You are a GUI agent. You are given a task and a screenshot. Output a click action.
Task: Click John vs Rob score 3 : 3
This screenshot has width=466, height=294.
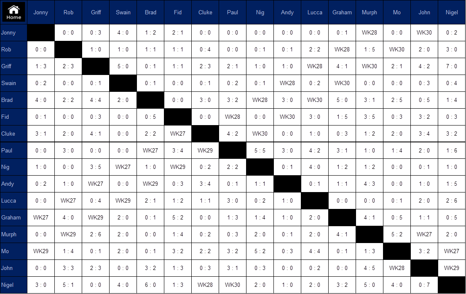click(68, 268)
